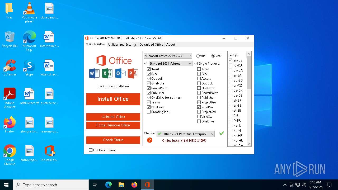This screenshot has width=338, height=190.
Task: Launch Skype desktop shortcut
Action: pyautogui.click(x=29, y=68)
